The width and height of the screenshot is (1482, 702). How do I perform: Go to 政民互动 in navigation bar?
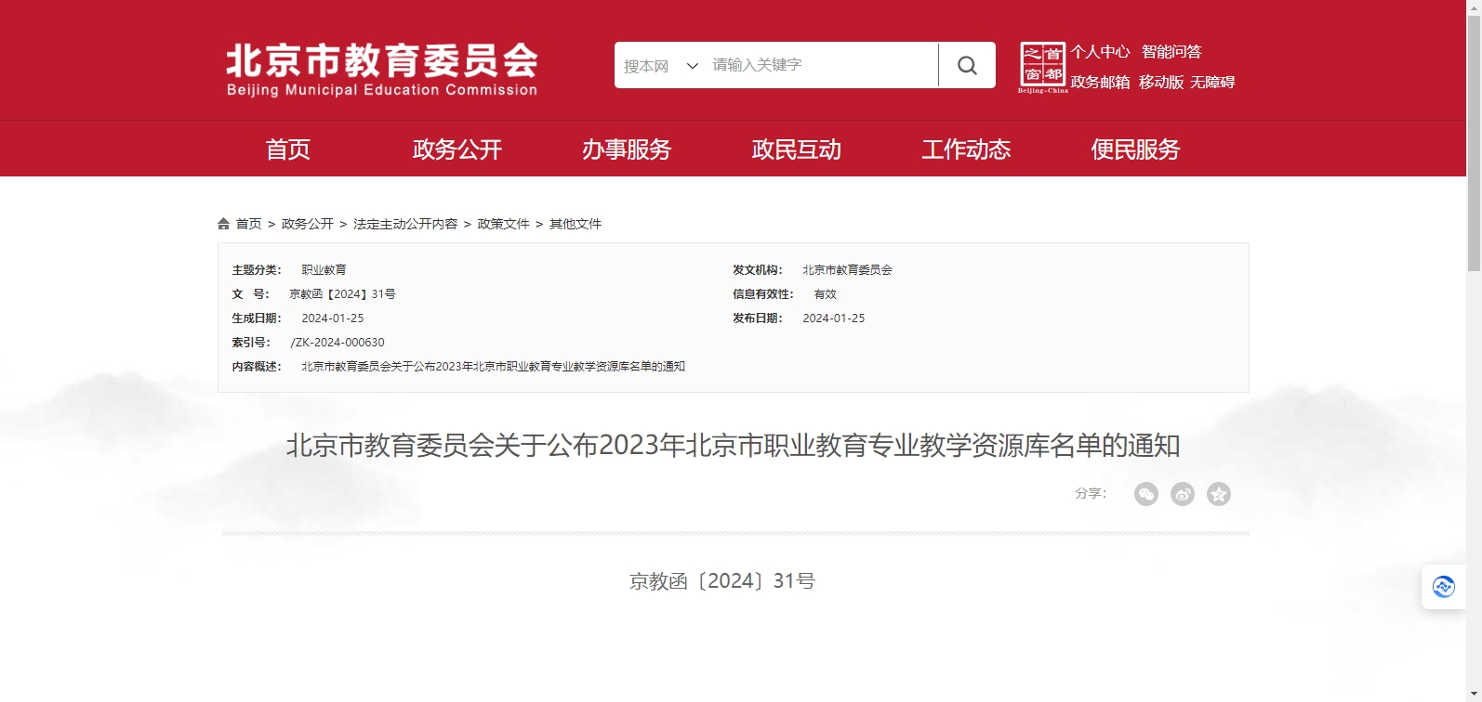[796, 149]
